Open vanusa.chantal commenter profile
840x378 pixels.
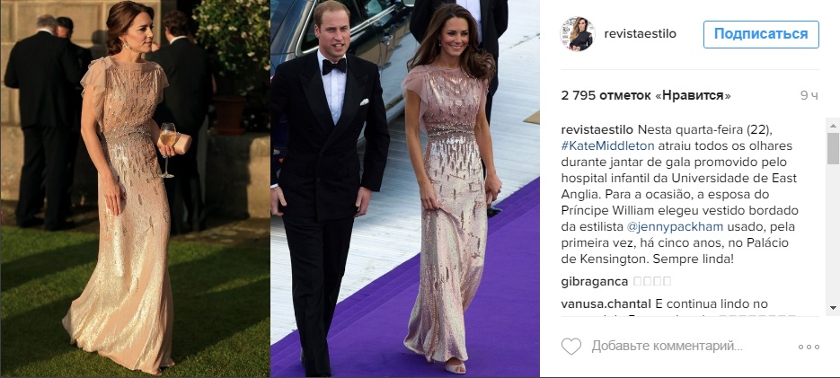pos(606,304)
